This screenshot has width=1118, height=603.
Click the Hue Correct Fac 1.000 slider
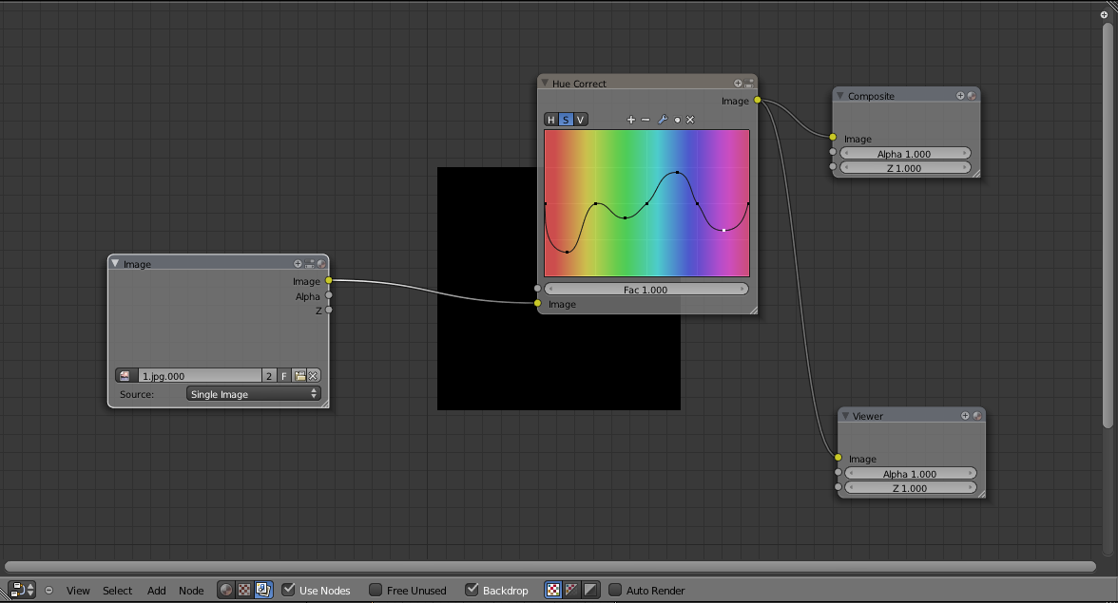point(646,289)
